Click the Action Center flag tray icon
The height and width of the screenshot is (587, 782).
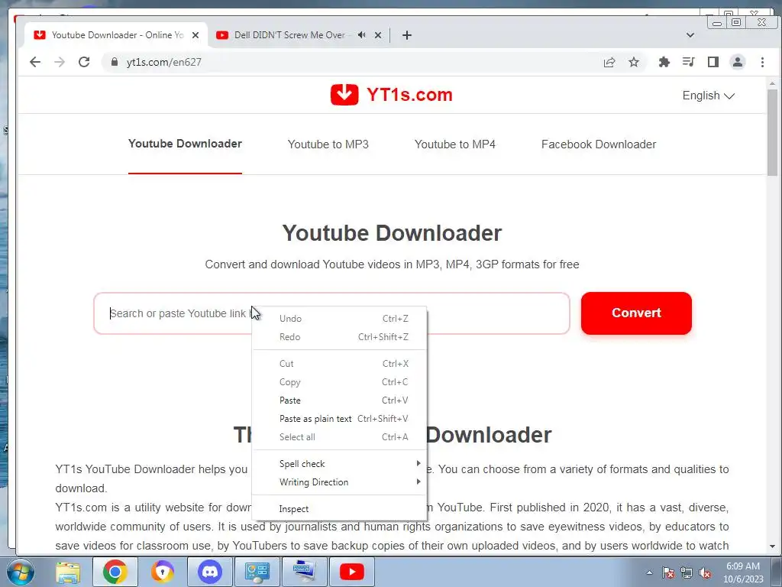(x=668, y=573)
